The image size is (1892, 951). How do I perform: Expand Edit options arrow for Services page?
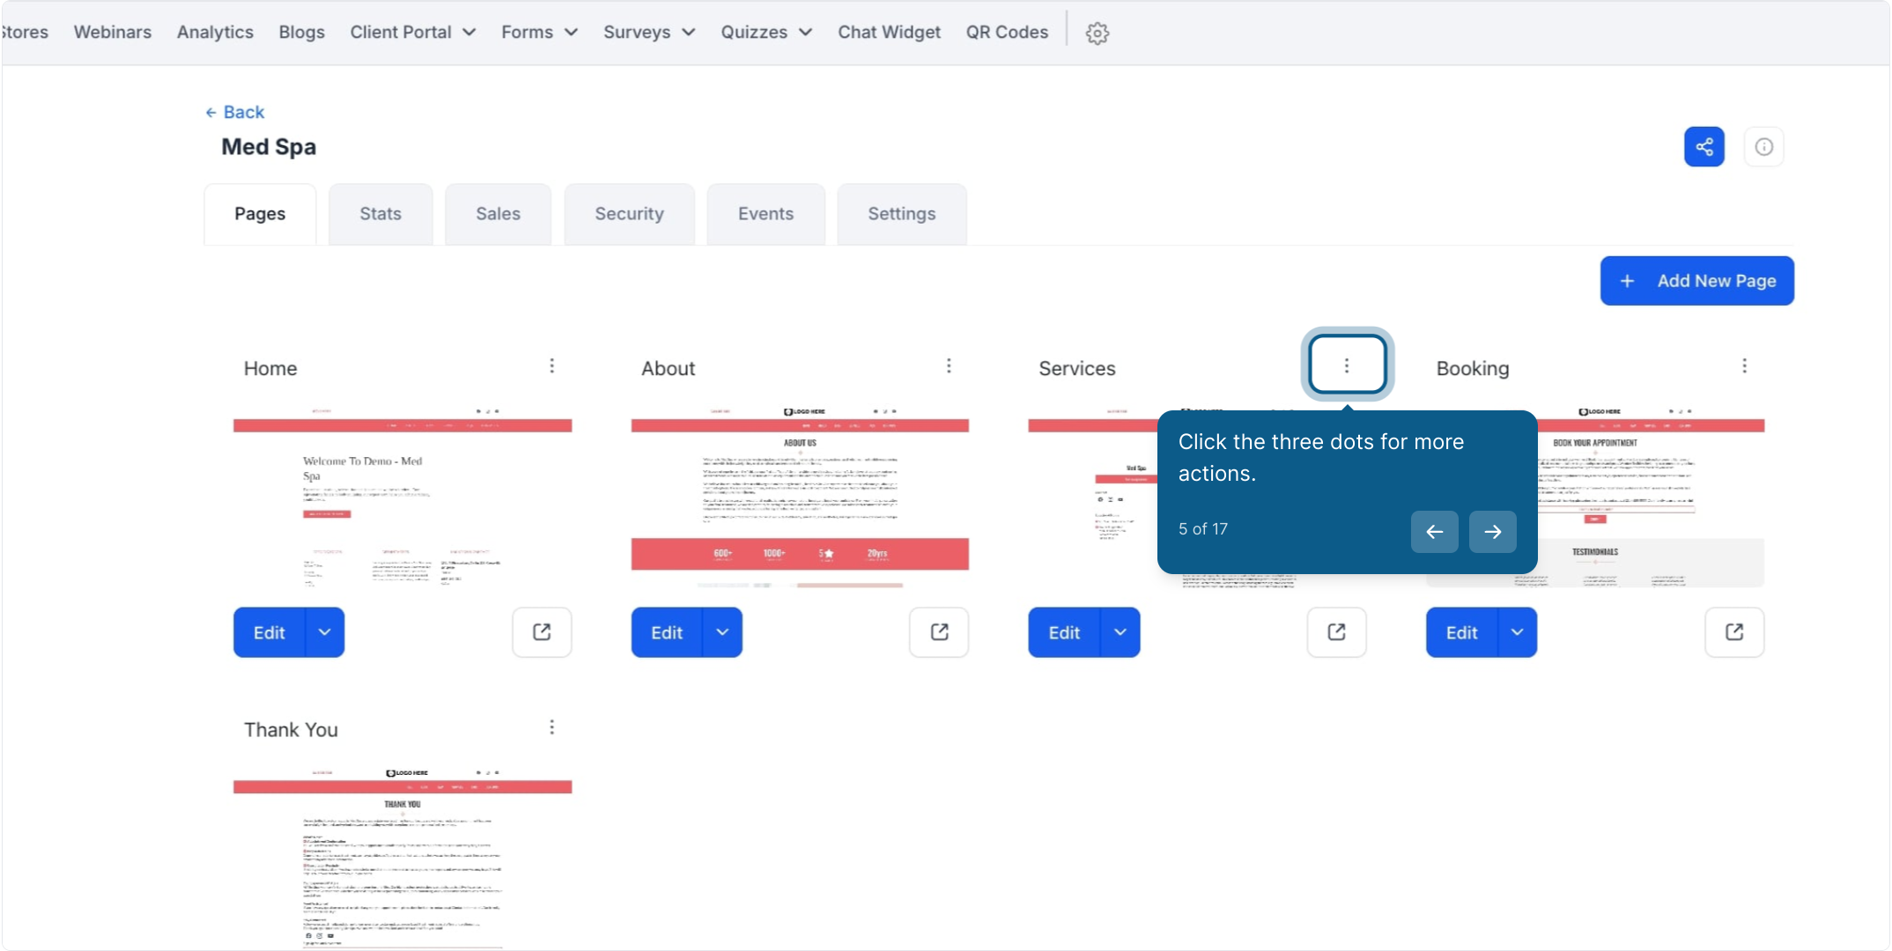[1120, 632]
